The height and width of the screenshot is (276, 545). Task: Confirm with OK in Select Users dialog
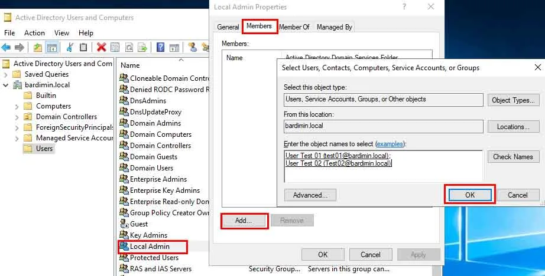click(x=470, y=195)
